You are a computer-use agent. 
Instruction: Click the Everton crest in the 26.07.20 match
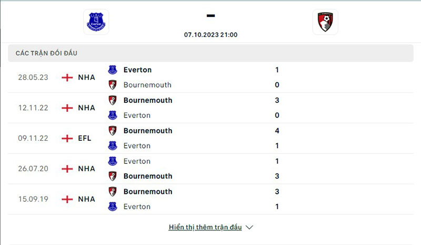113,161
